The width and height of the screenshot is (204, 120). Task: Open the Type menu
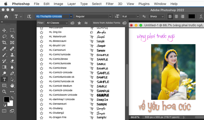[x=84, y=4]
